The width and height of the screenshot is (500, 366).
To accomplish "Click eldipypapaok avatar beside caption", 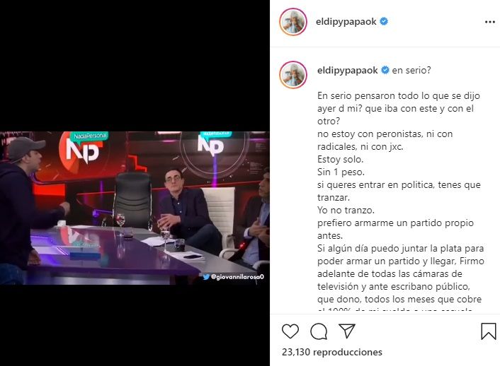I will coord(293,75).
